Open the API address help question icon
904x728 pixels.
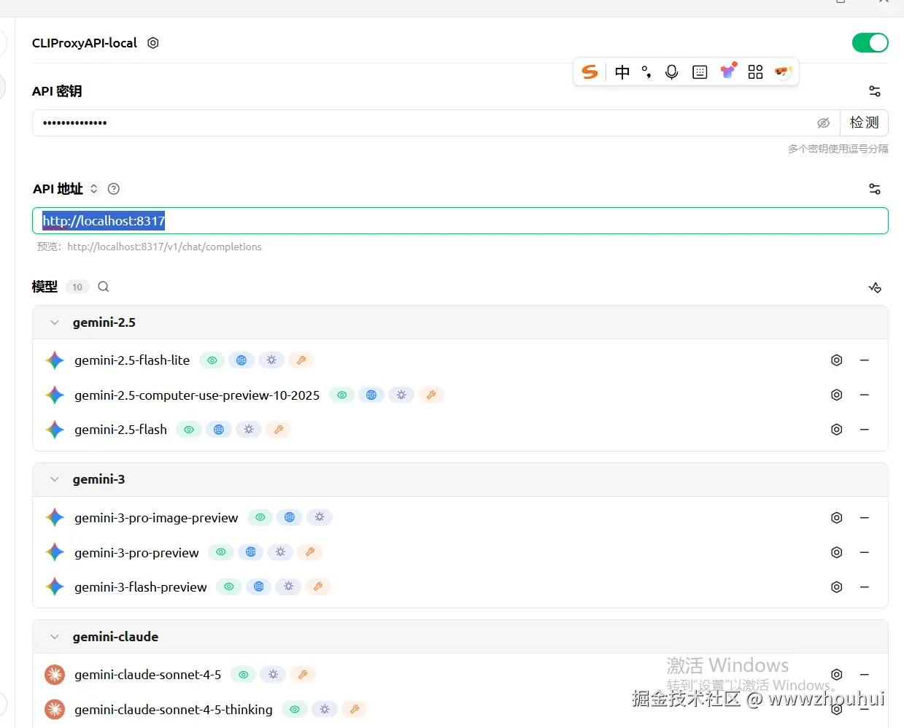tap(114, 189)
